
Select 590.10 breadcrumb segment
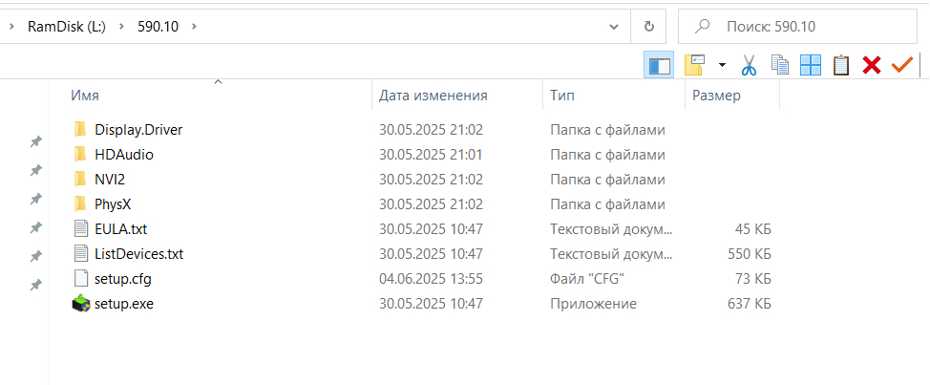click(158, 26)
